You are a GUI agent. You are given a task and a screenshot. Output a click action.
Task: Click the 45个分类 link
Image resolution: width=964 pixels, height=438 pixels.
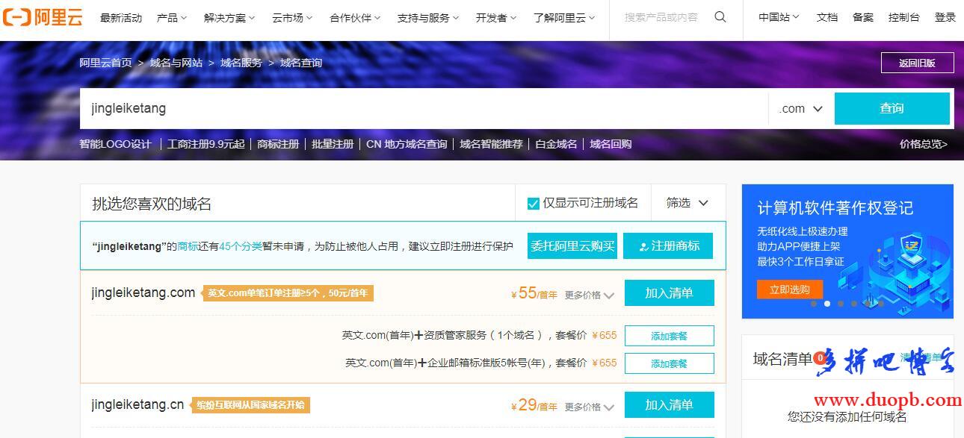(x=241, y=246)
